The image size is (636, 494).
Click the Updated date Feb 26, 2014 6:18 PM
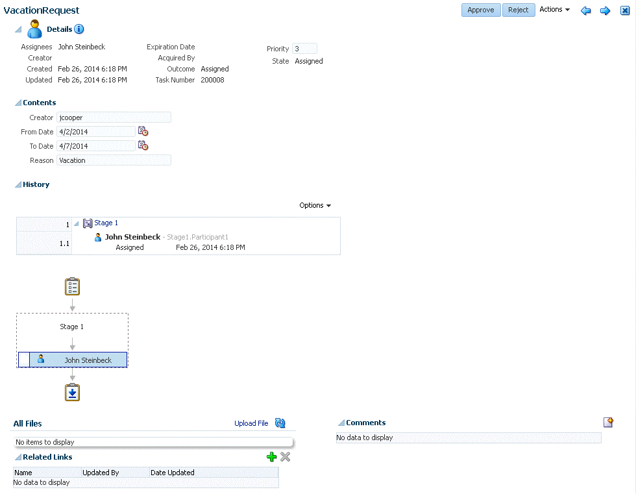coord(92,80)
